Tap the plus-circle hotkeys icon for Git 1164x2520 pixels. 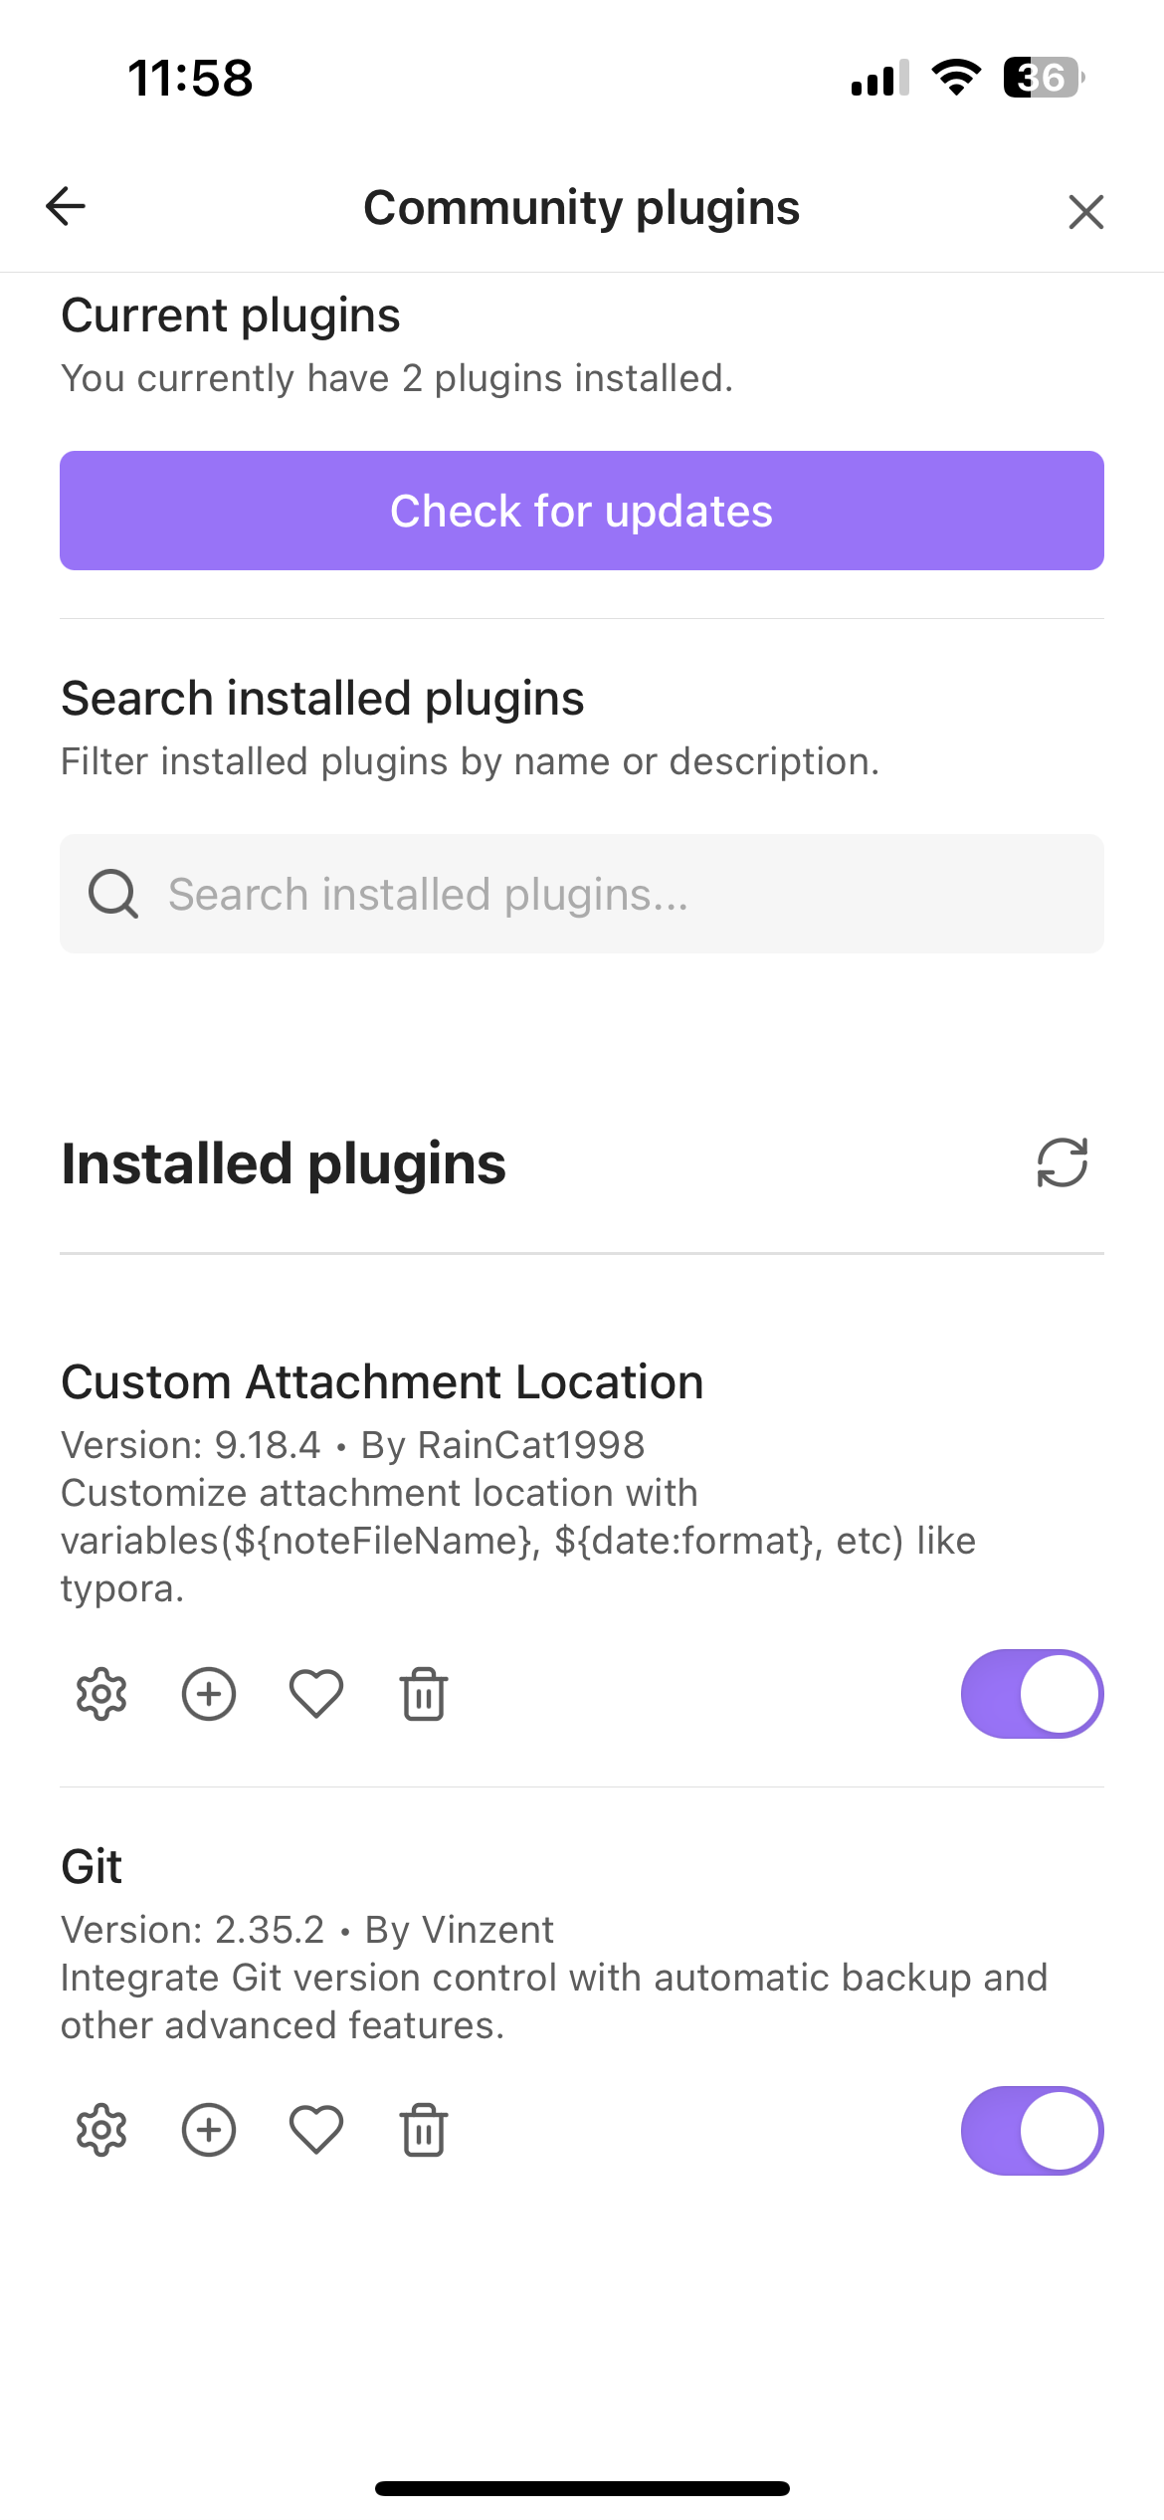[209, 2131]
